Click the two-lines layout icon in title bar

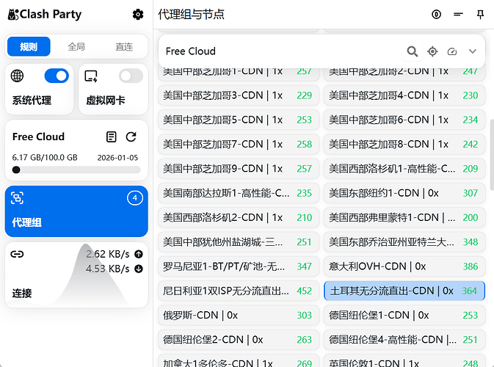(458, 14)
